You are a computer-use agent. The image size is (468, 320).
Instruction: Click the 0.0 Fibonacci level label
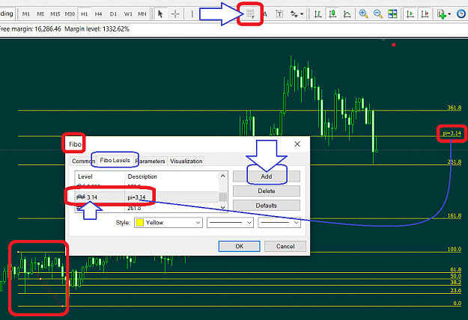[x=458, y=303]
